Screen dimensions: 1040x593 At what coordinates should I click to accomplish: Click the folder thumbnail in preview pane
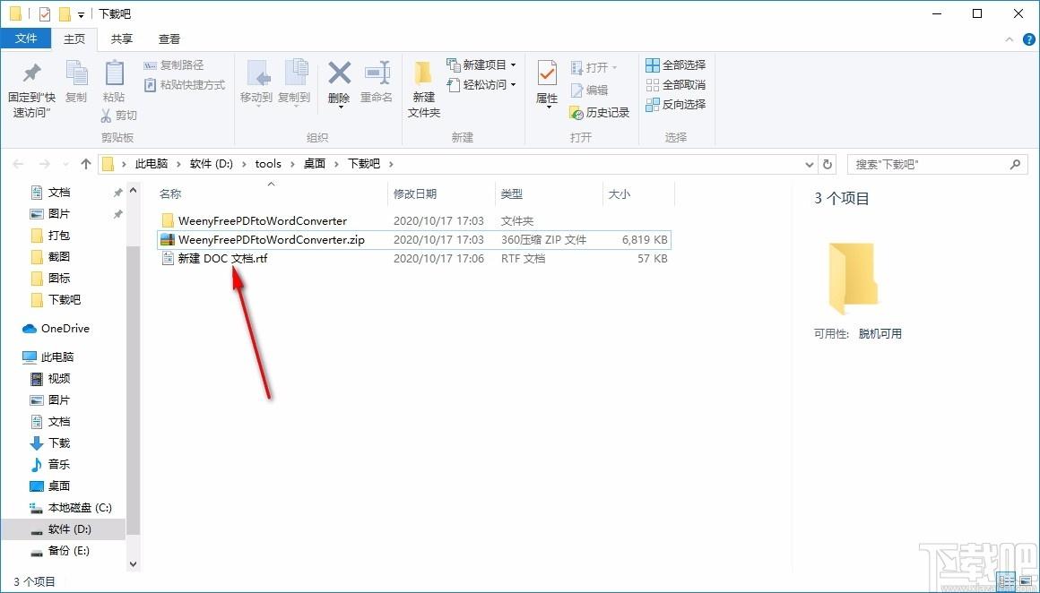click(854, 279)
